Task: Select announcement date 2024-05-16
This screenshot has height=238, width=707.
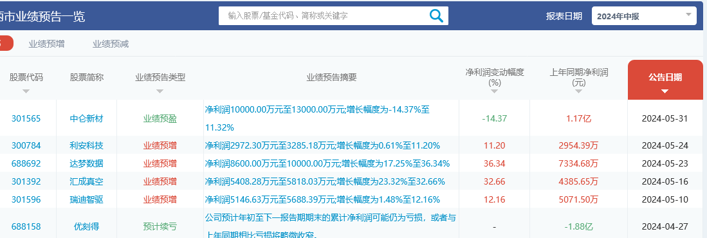Action: pos(665,181)
